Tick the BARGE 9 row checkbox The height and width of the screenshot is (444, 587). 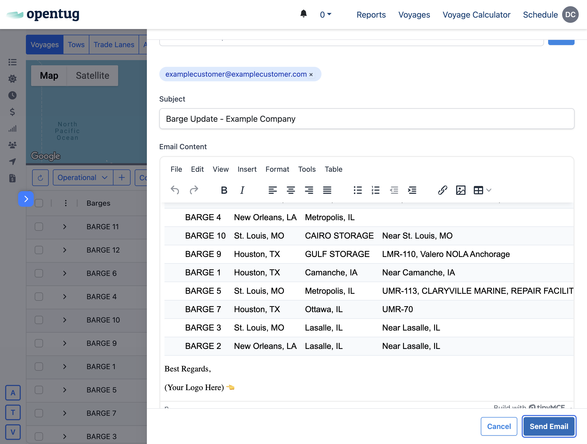(39, 343)
